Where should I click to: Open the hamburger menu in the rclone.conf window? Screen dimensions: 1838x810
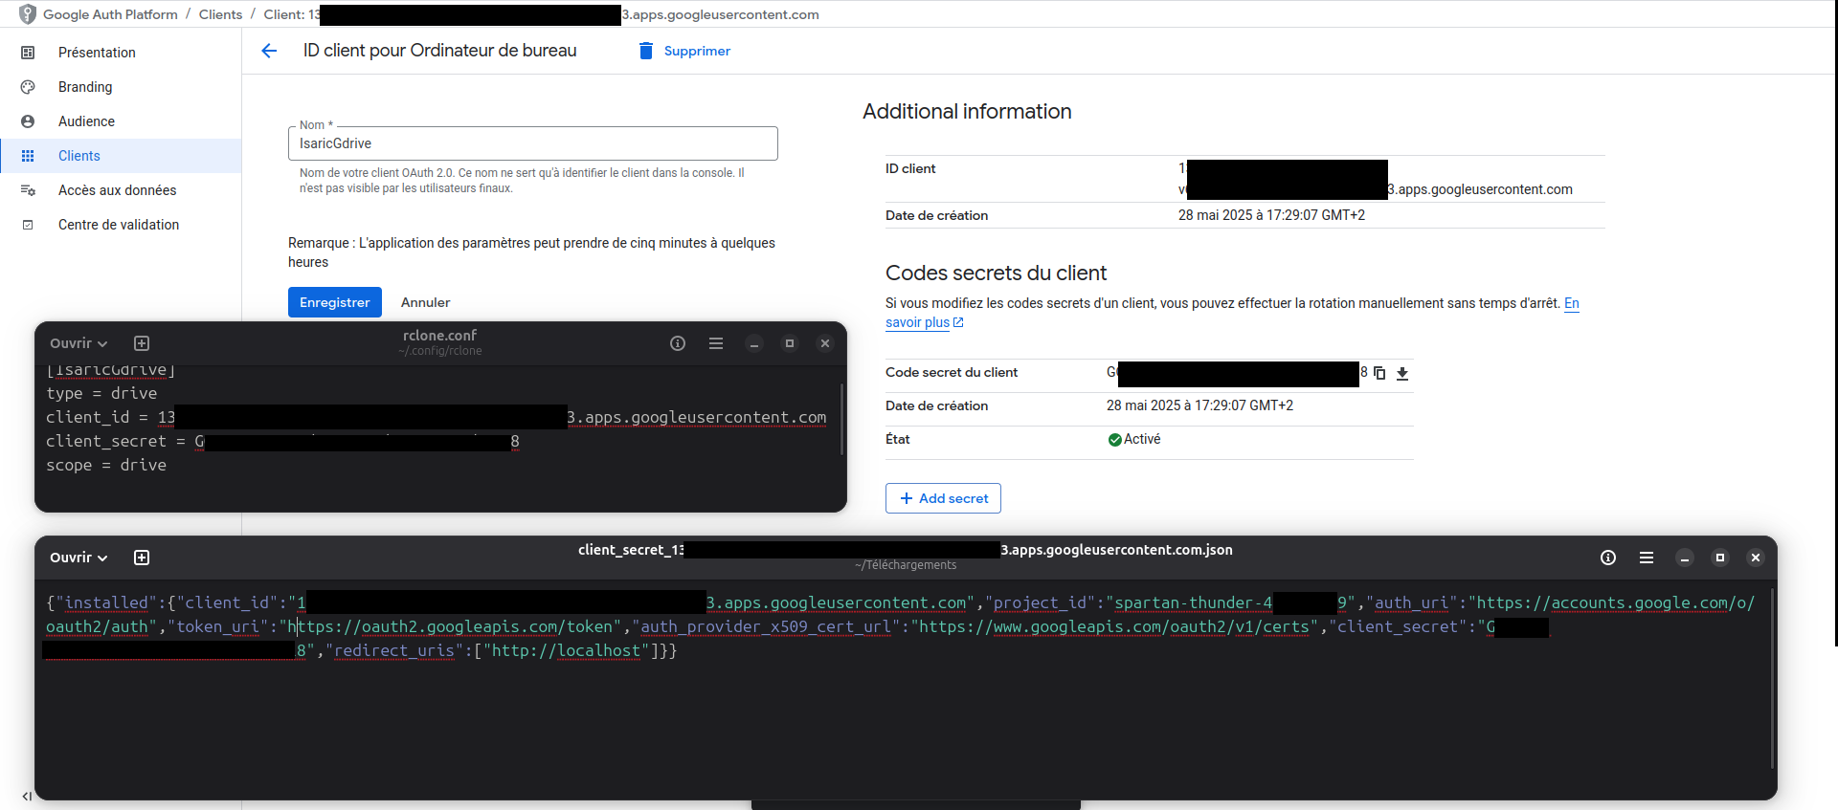(716, 343)
